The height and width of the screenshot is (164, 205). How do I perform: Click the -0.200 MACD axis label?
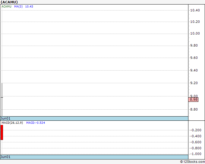click(196, 130)
